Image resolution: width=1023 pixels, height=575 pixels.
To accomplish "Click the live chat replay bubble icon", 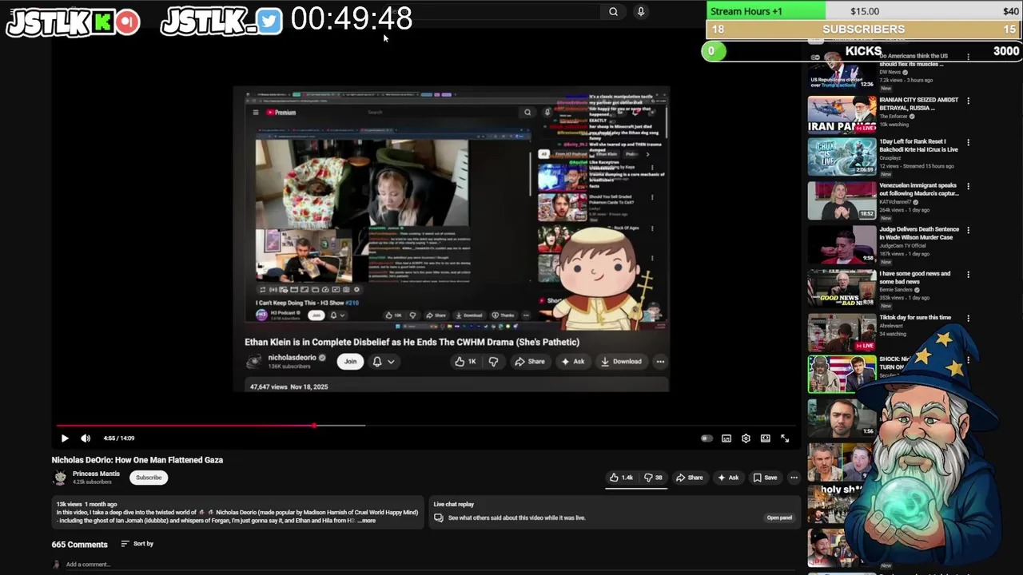I will (x=438, y=517).
